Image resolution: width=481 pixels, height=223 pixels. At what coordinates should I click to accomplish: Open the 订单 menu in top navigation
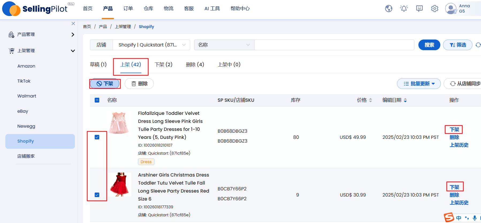click(x=128, y=9)
